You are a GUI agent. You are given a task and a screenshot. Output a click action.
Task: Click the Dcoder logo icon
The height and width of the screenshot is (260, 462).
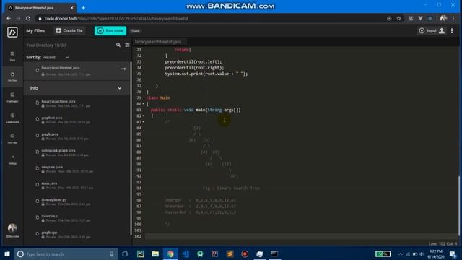tap(12, 32)
